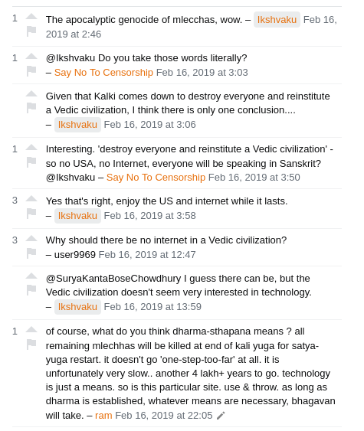The height and width of the screenshot is (431, 364).
Task: Upvote the 'enjoy the US and internet' comment
Action: [31, 198]
